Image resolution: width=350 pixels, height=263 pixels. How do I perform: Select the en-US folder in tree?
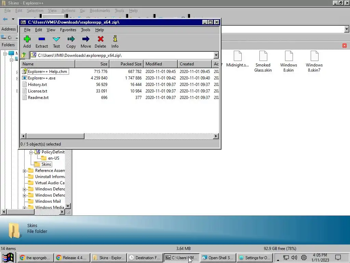pyautogui.click(x=51, y=158)
